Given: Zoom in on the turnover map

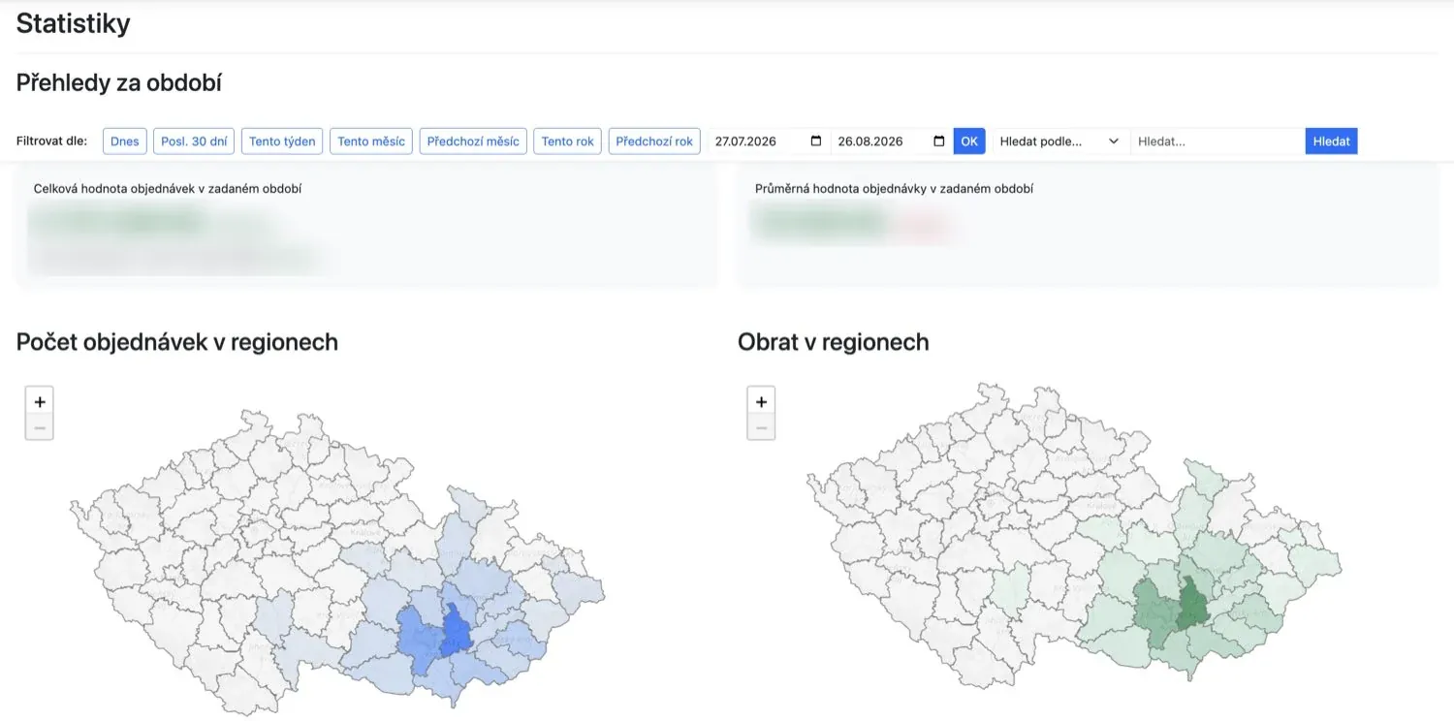Looking at the screenshot, I should point(761,401).
